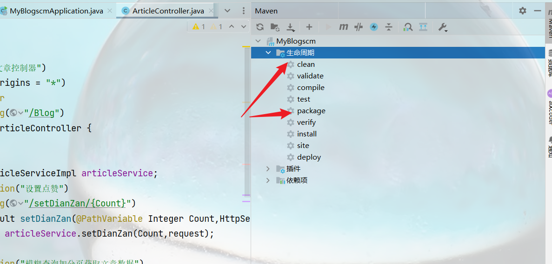Screen dimensions: 552x264
Task: Open Maven settings wrench dropdown
Action: point(442,27)
